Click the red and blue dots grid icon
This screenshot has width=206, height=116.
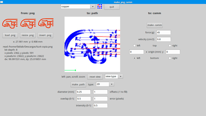[100, 6]
